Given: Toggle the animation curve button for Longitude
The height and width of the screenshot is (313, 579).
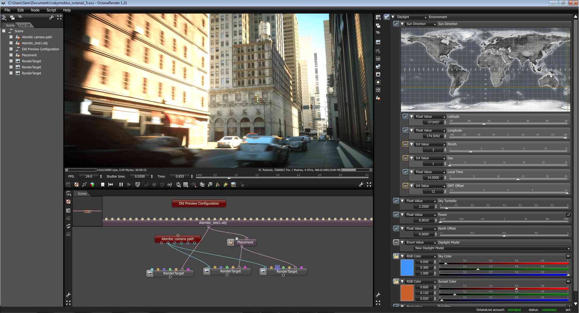Looking at the screenshot, I should [405, 130].
